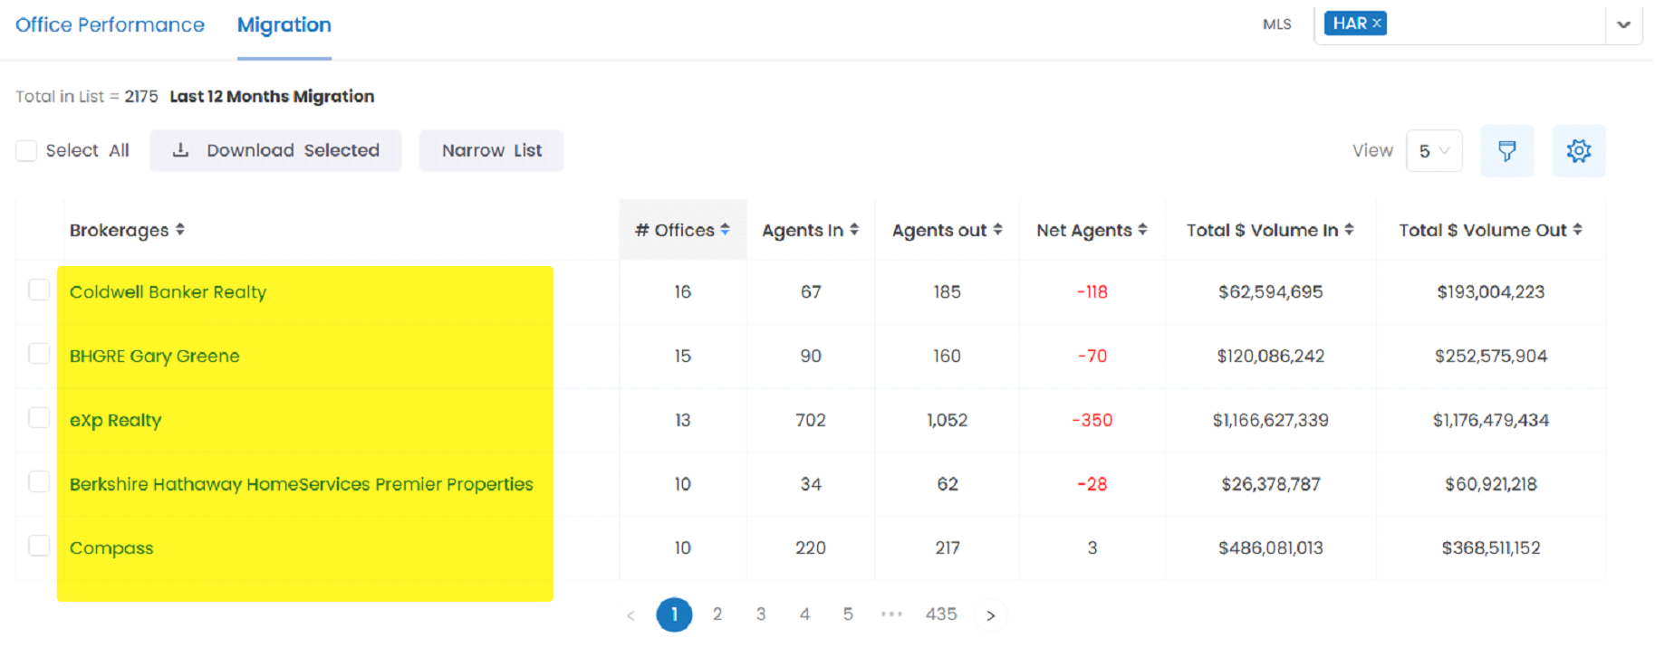Check the Berkshire Hathaway HomeServices row

coord(39,481)
